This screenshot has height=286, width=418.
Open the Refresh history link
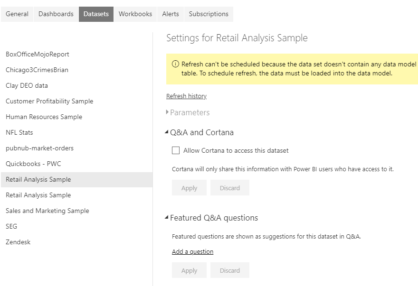tap(186, 96)
